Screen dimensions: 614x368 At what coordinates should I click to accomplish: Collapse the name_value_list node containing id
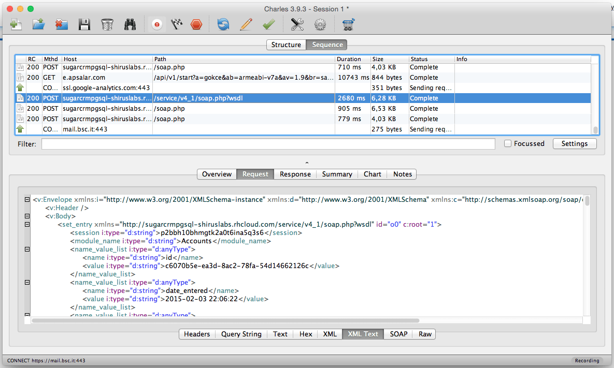coord(27,249)
